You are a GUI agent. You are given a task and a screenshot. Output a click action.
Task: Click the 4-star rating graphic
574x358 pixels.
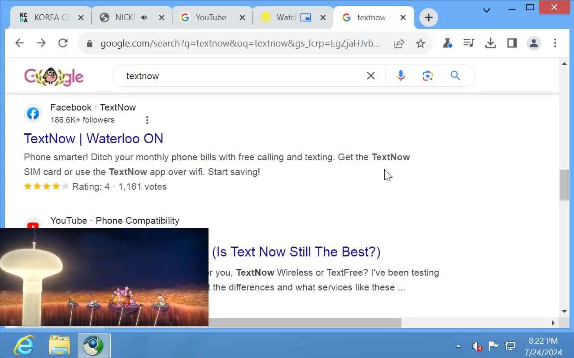pyautogui.click(x=47, y=187)
